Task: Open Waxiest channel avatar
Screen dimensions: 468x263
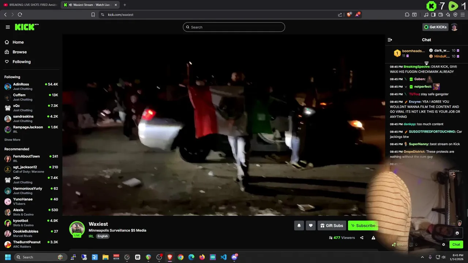Action: [x=77, y=229]
